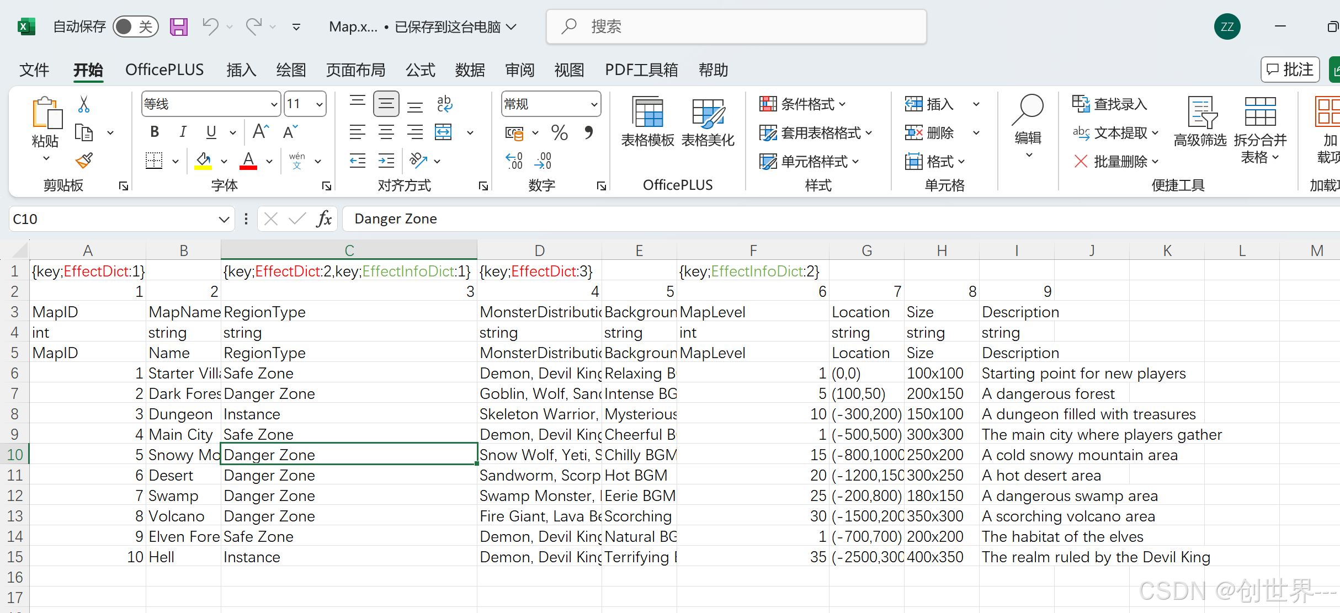Open the font color dropdown arrow

coord(269,161)
